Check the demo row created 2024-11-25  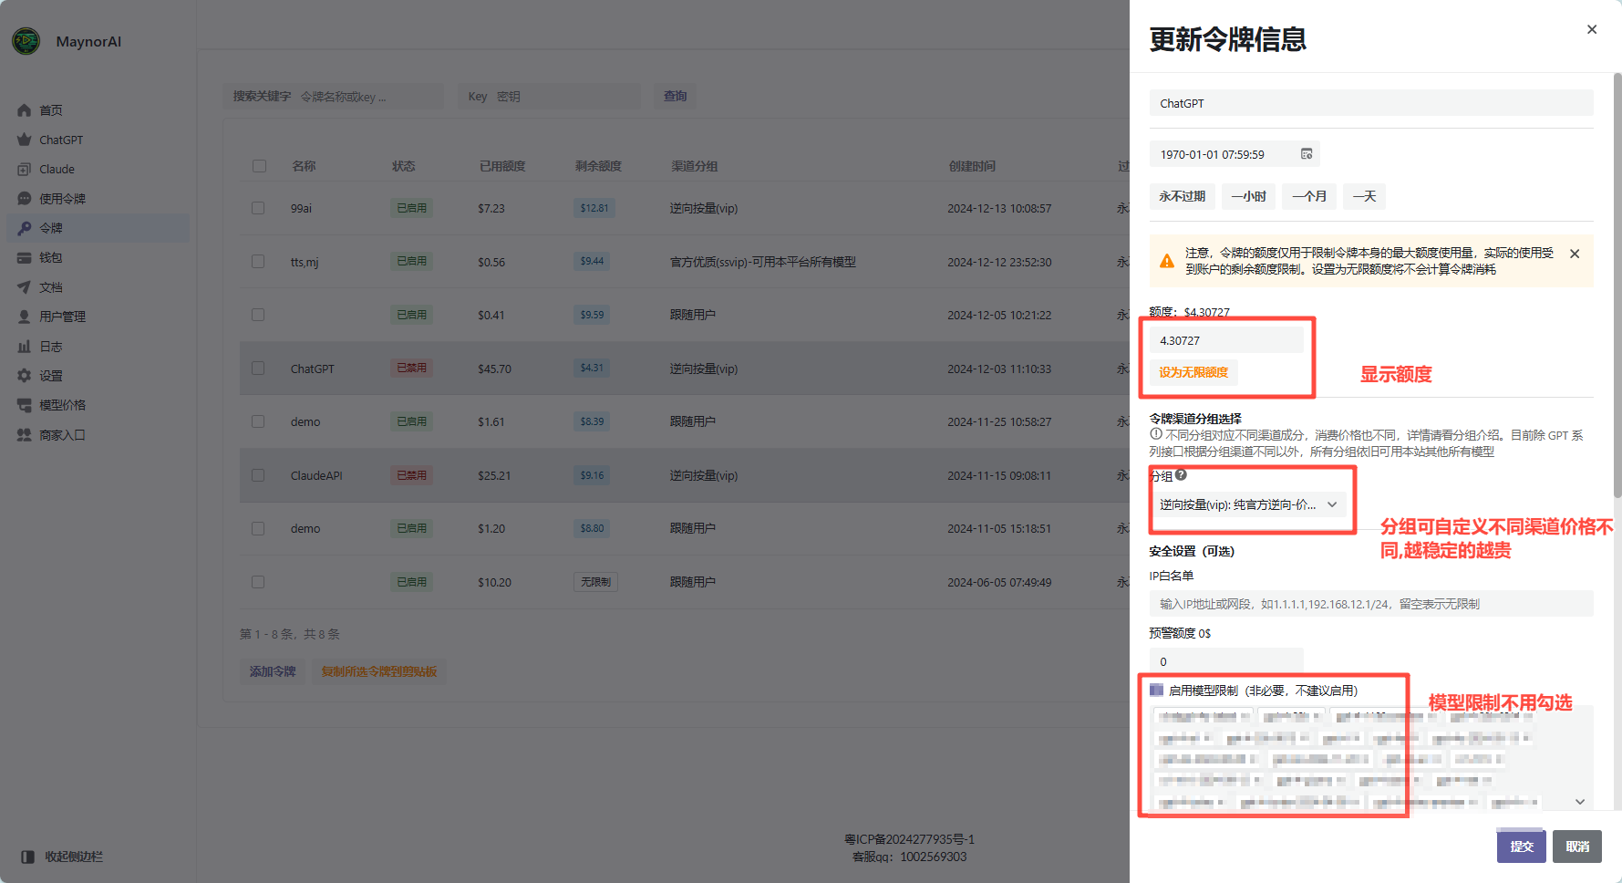[x=258, y=421]
